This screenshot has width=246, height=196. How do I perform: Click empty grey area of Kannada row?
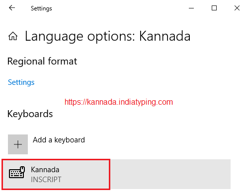170,174
